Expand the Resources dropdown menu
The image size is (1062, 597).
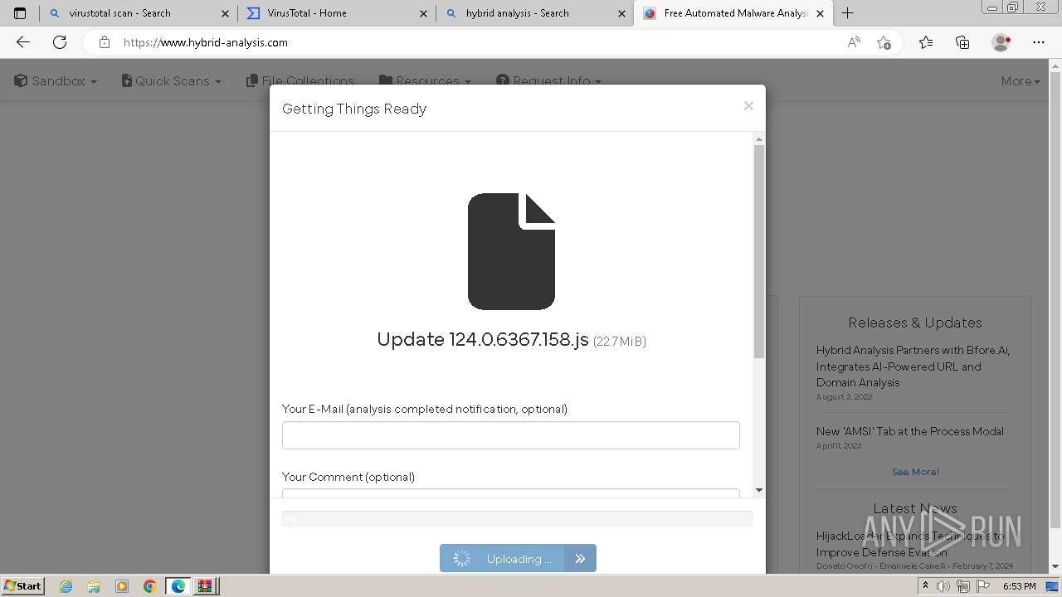click(426, 80)
